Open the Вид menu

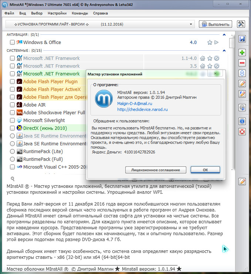click(x=23, y=13)
